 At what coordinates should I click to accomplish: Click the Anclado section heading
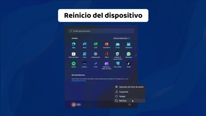(75, 38)
